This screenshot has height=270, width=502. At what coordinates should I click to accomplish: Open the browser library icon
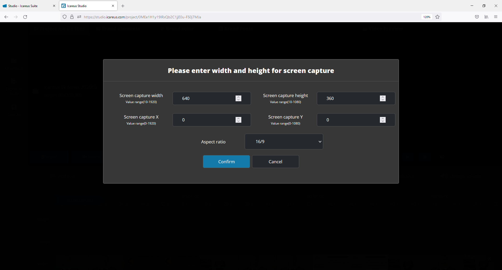pyautogui.click(x=486, y=17)
